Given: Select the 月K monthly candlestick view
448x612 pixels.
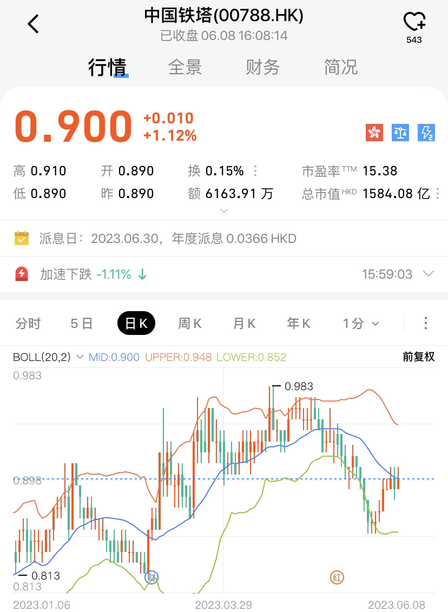Looking at the screenshot, I should [x=244, y=324].
